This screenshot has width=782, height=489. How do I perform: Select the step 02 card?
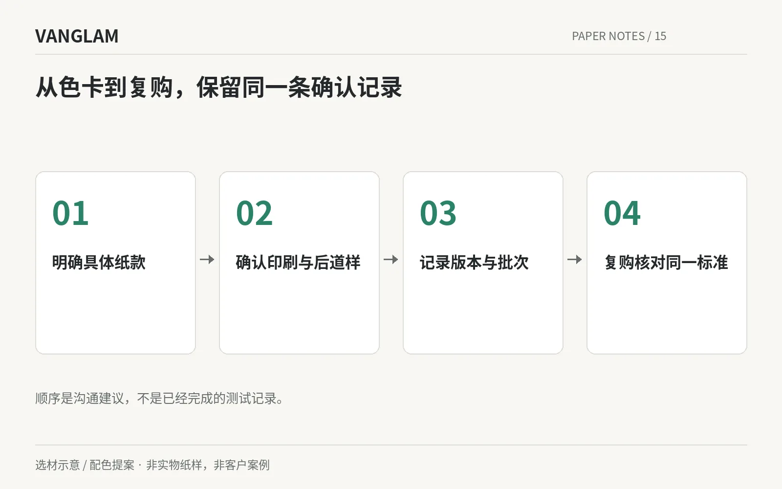click(x=299, y=263)
